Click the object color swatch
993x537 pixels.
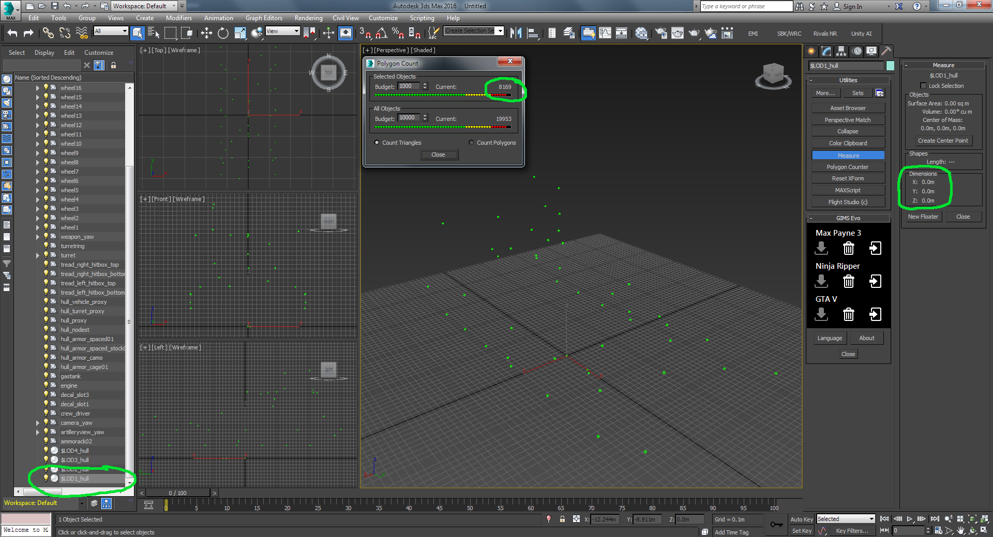(x=890, y=66)
